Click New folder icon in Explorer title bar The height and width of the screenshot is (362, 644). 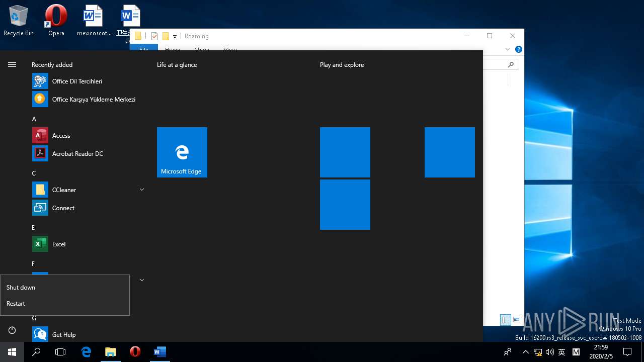166,36
